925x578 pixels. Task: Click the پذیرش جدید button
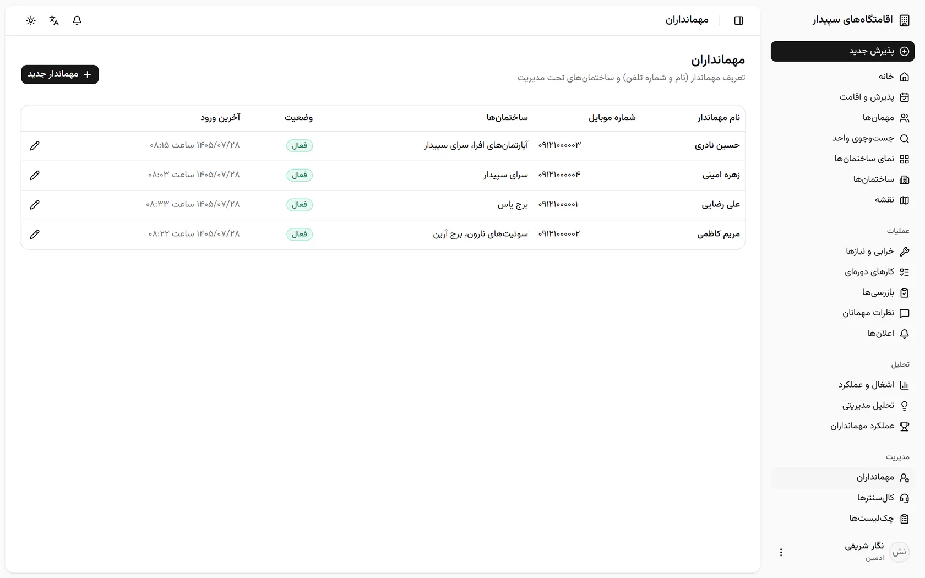click(842, 51)
